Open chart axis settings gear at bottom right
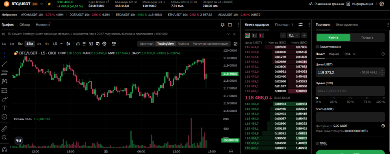 231,151
